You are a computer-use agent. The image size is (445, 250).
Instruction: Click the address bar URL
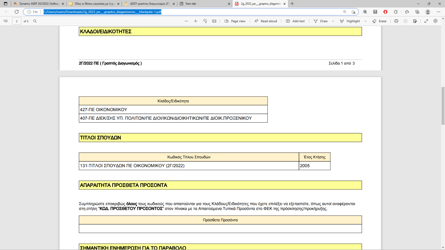[x=102, y=12]
